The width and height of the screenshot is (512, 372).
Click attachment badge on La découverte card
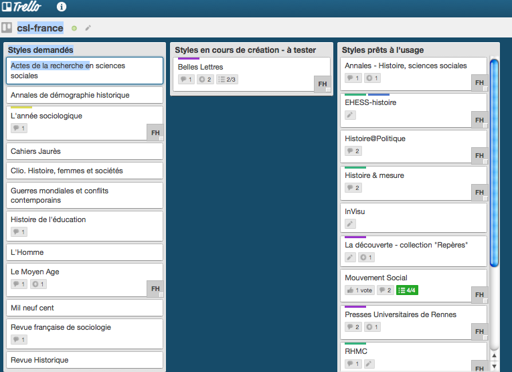coord(366,258)
